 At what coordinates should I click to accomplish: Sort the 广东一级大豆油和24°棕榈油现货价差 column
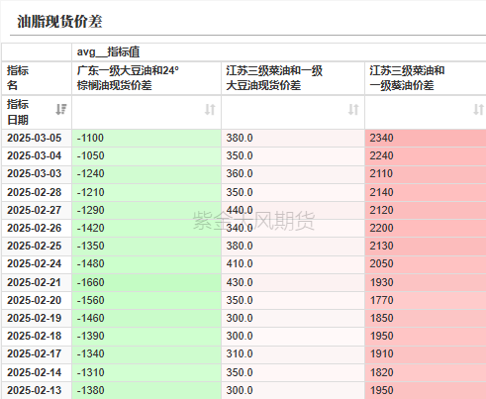(210, 109)
